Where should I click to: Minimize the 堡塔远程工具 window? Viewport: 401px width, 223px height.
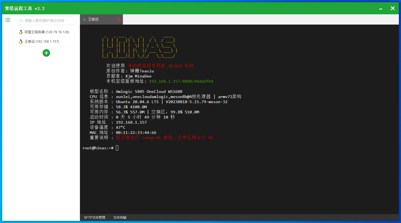click(380, 9)
